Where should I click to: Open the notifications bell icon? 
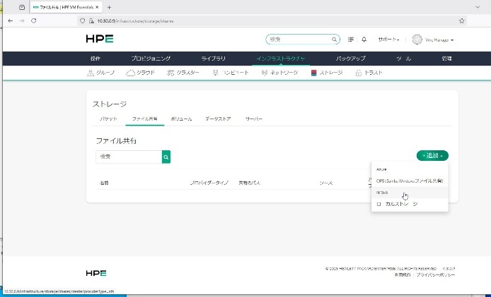click(x=364, y=40)
